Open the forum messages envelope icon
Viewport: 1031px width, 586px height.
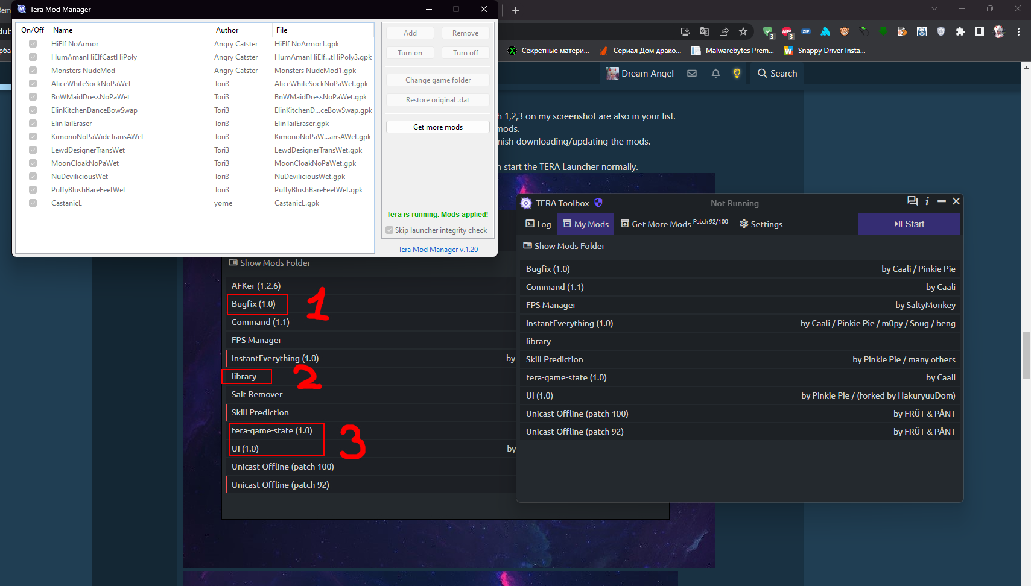(x=692, y=74)
